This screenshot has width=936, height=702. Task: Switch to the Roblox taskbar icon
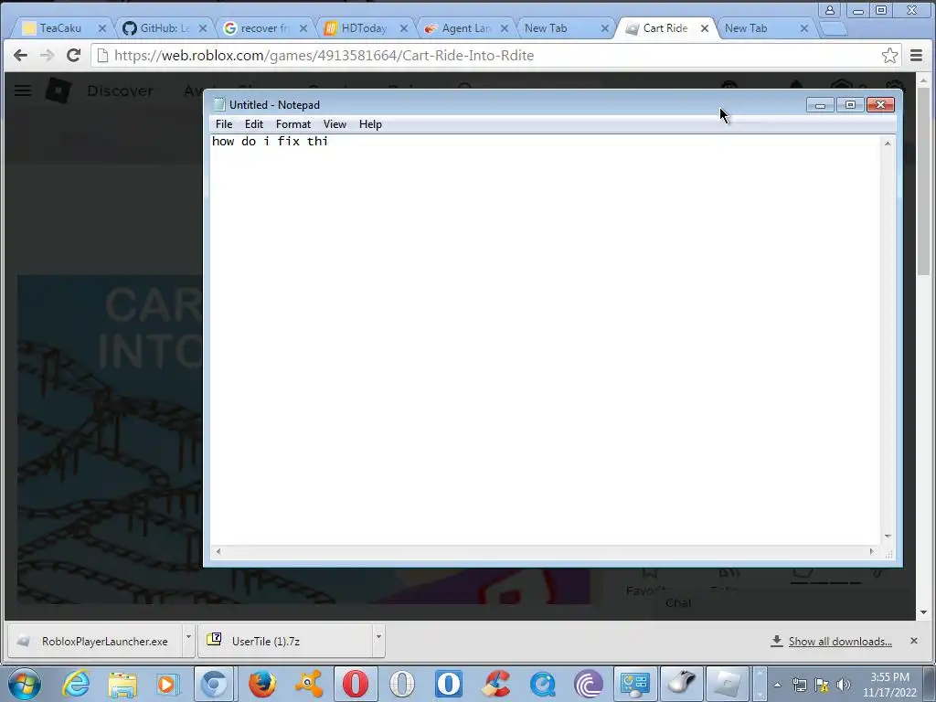pyautogui.click(x=729, y=684)
